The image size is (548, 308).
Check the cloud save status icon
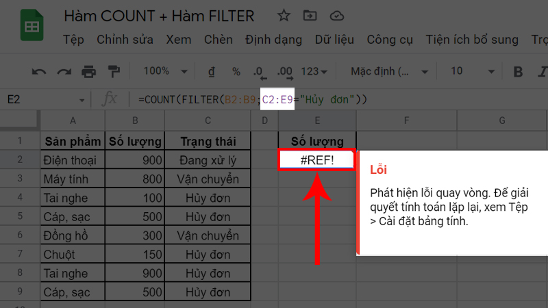[x=336, y=16]
